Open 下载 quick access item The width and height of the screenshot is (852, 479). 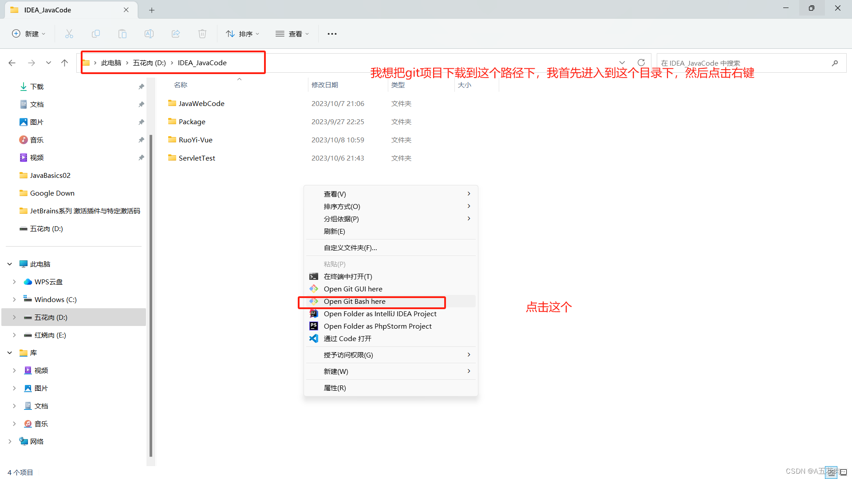pyautogui.click(x=37, y=86)
